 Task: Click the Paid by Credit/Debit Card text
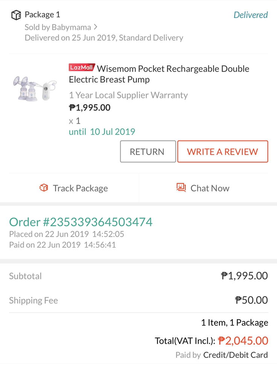coord(222,355)
